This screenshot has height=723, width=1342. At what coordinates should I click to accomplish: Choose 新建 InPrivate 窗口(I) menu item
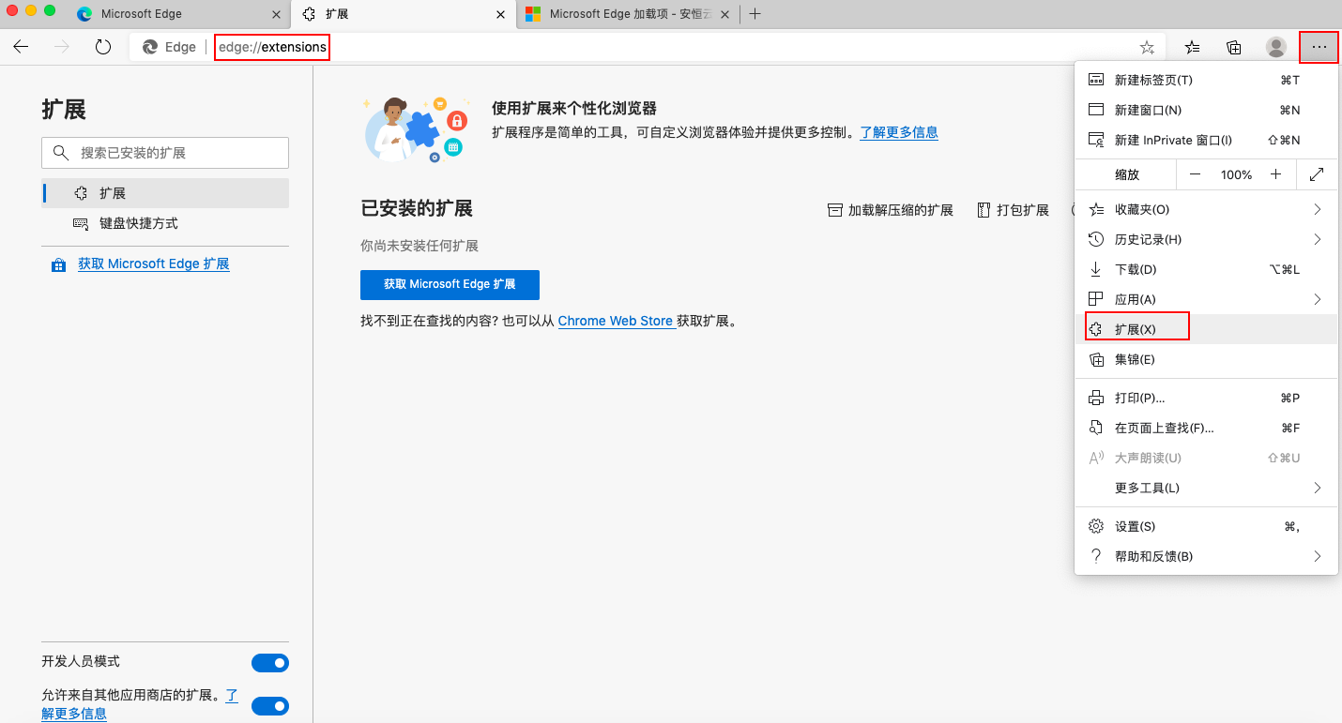click(1206, 141)
